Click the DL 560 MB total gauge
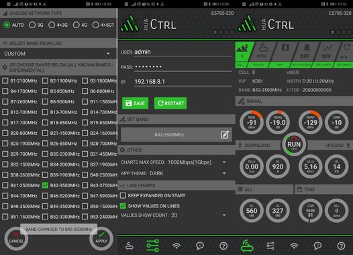The width and height of the screenshot is (353, 255). 252,211
